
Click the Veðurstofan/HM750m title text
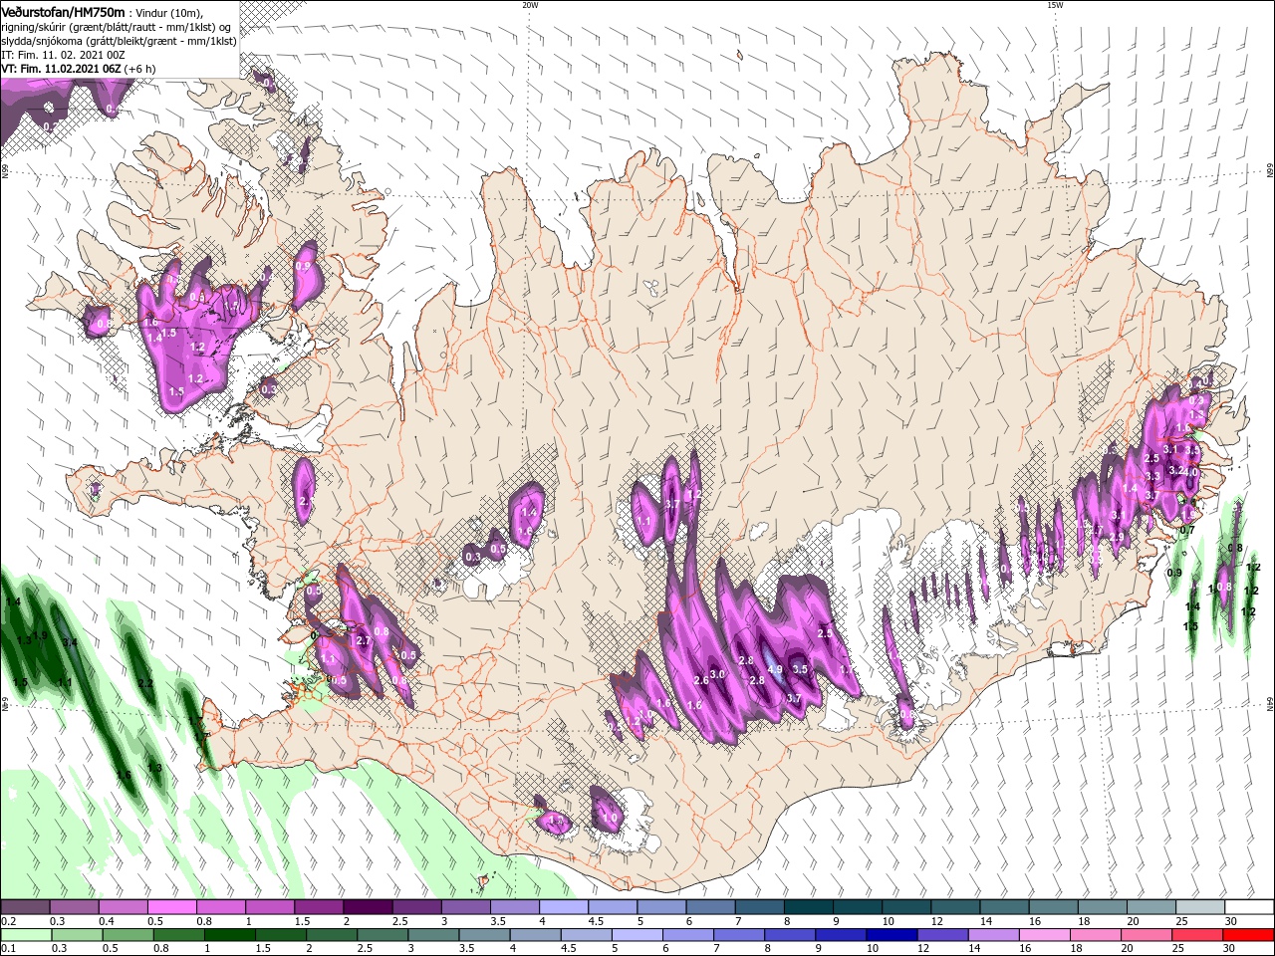click(63, 11)
